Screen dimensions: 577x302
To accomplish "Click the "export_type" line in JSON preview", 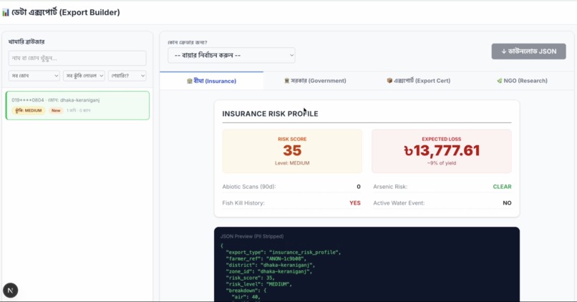I will point(283,253).
